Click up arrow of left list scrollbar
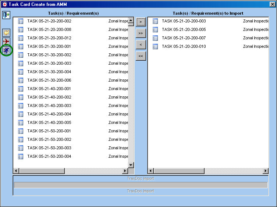The image size is (277, 207). point(131,20)
